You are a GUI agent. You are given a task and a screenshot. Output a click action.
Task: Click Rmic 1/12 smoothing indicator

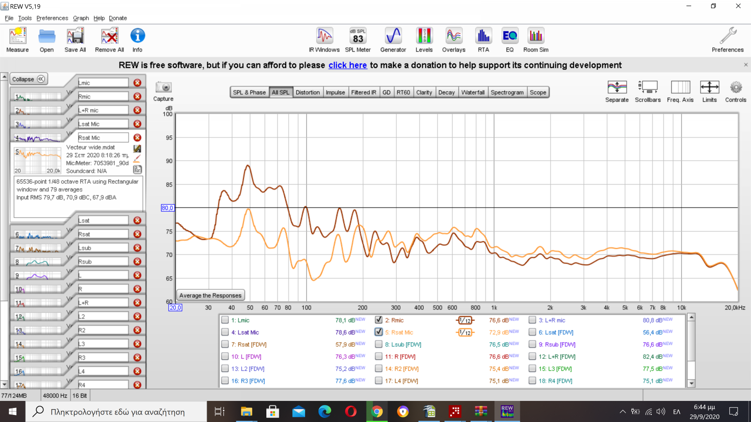point(465,320)
